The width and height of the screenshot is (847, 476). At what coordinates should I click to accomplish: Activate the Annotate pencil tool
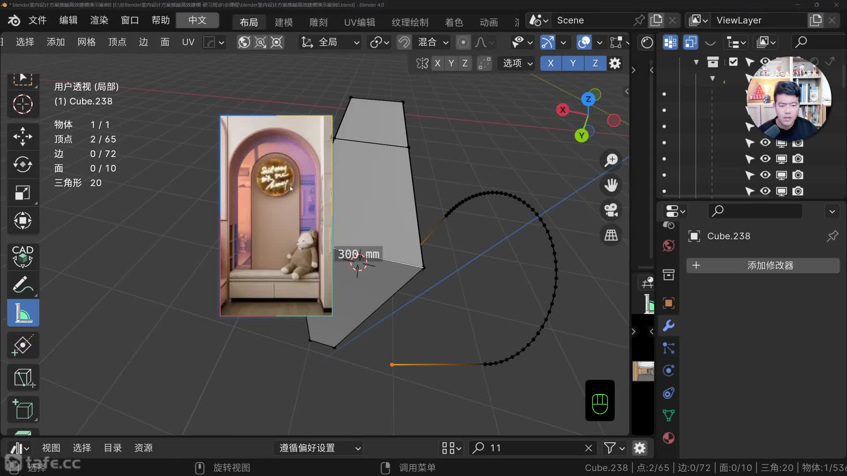pyautogui.click(x=22, y=285)
